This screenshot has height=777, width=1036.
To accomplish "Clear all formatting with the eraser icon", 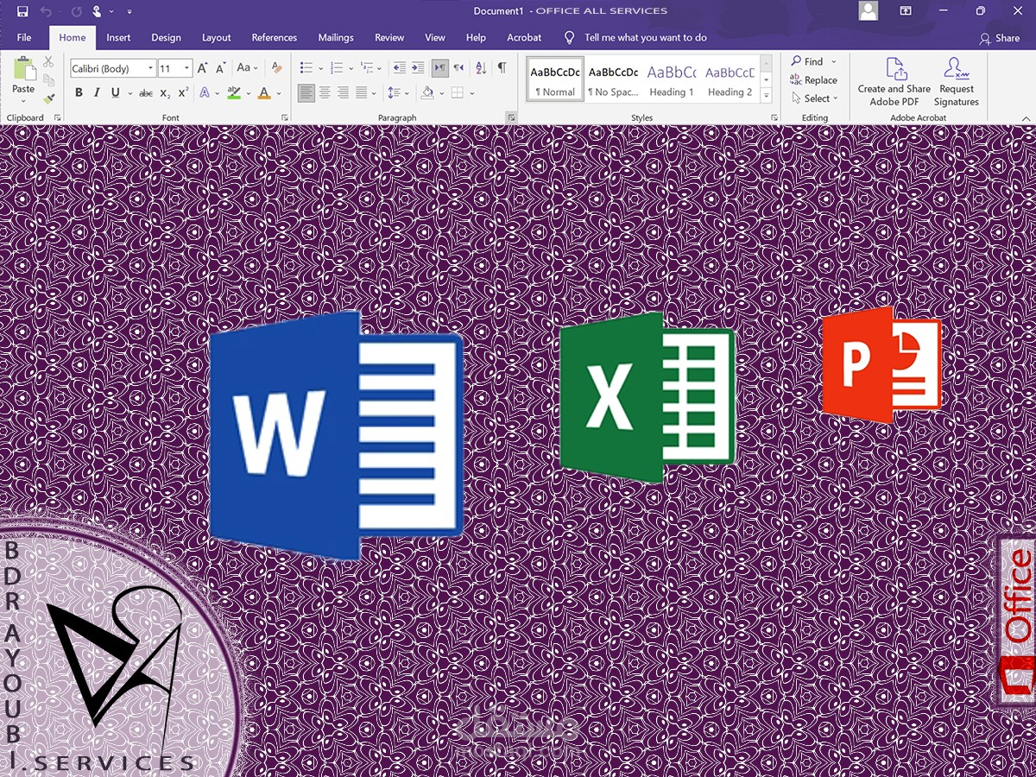I will (x=276, y=67).
